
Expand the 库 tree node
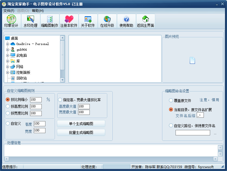pos(7,61)
